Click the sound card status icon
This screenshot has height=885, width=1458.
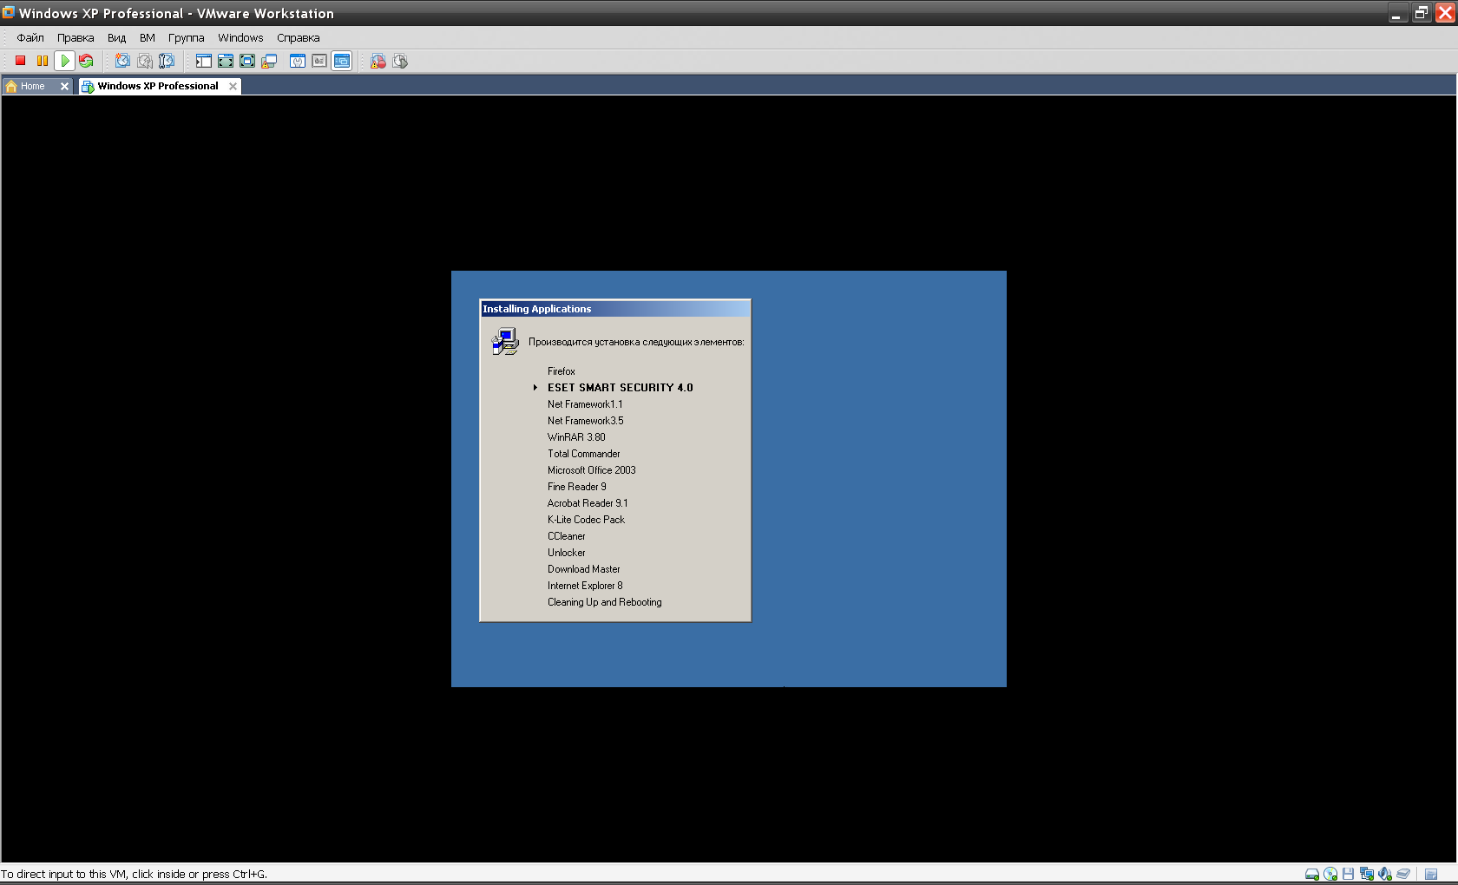tap(1385, 874)
